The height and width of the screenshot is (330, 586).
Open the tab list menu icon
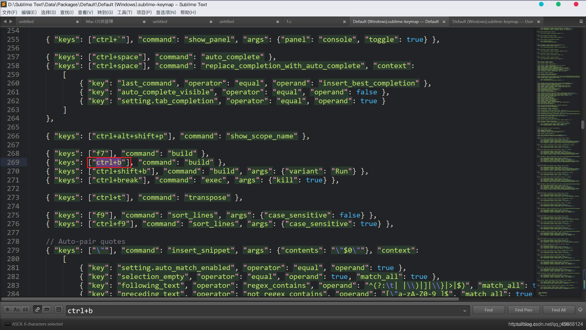[581, 21]
